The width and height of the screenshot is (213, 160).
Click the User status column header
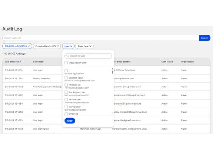pos(167,62)
